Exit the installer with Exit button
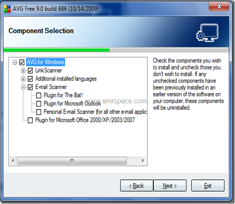The image size is (235, 204). coord(208,186)
